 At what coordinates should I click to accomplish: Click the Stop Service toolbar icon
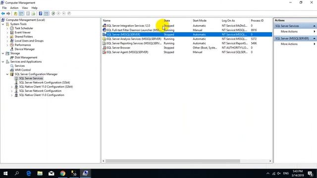64,13
